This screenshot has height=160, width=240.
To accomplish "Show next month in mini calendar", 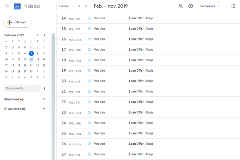I will [44, 35].
